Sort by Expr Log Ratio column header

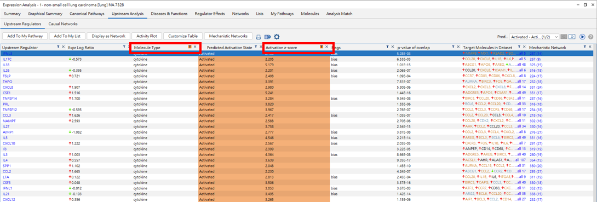pos(81,48)
